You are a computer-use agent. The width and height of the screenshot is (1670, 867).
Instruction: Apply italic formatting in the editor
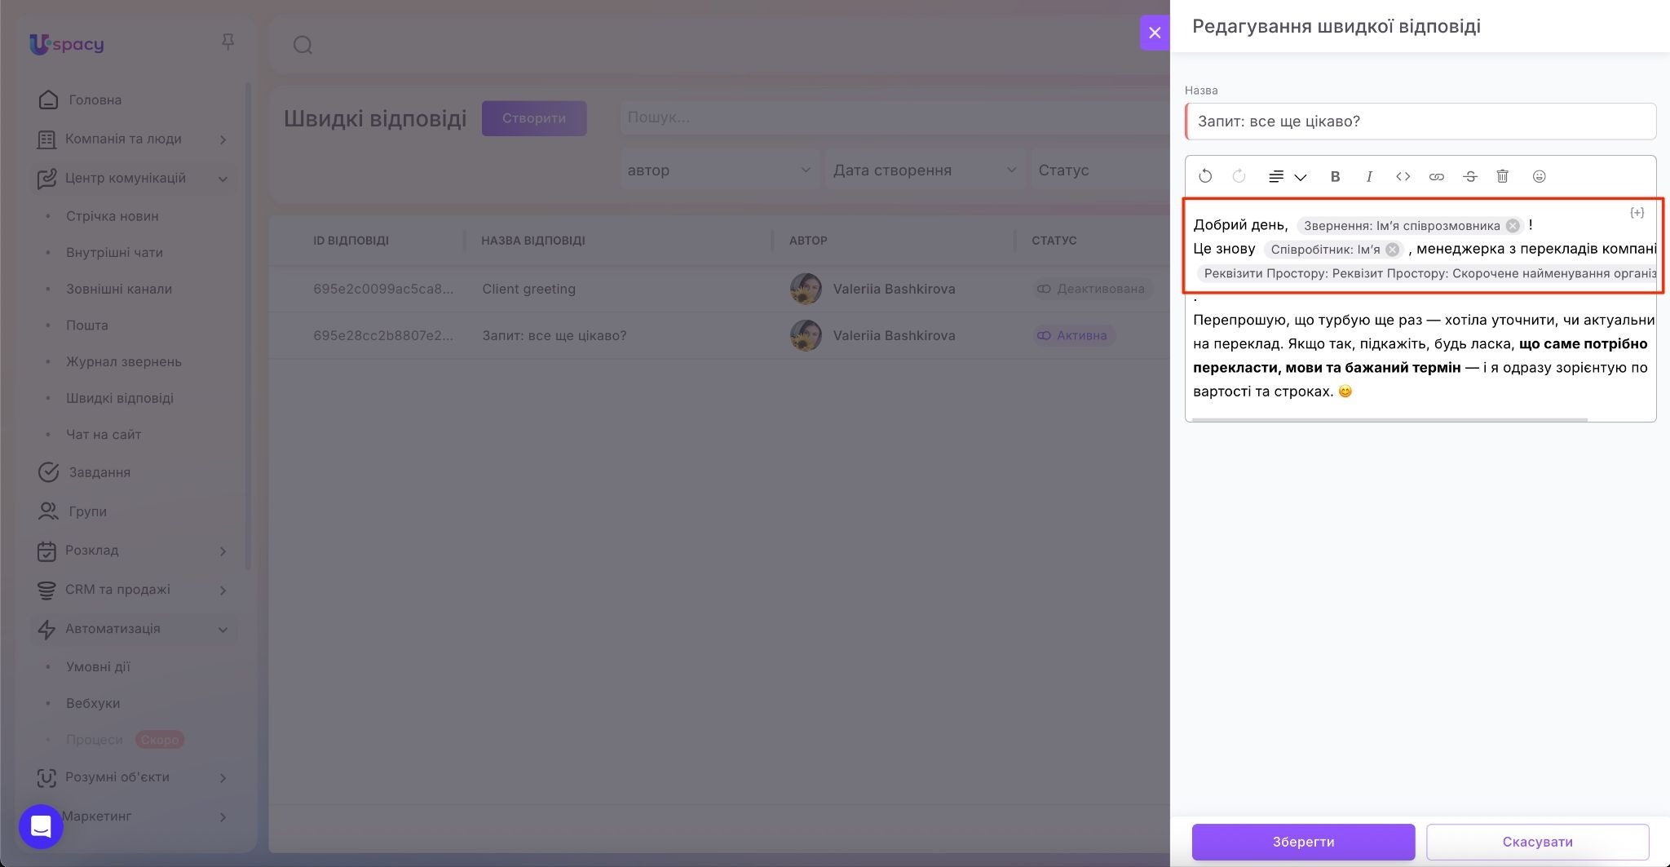tap(1369, 176)
